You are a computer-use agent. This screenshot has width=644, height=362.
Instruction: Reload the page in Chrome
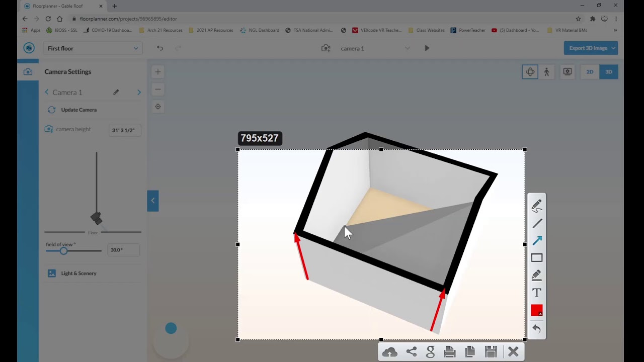click(x=48, y=19)
